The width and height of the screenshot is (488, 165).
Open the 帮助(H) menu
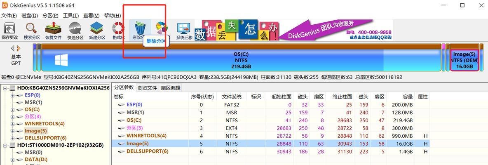pyautogui.click(x=113, y=16)
